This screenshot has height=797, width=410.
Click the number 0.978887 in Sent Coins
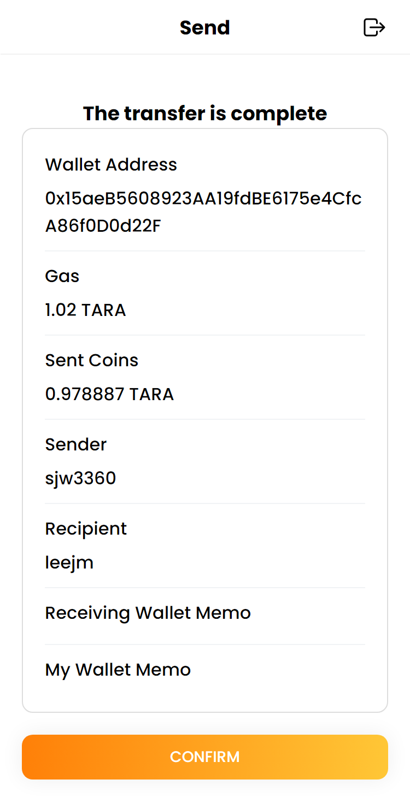point(85,395)
